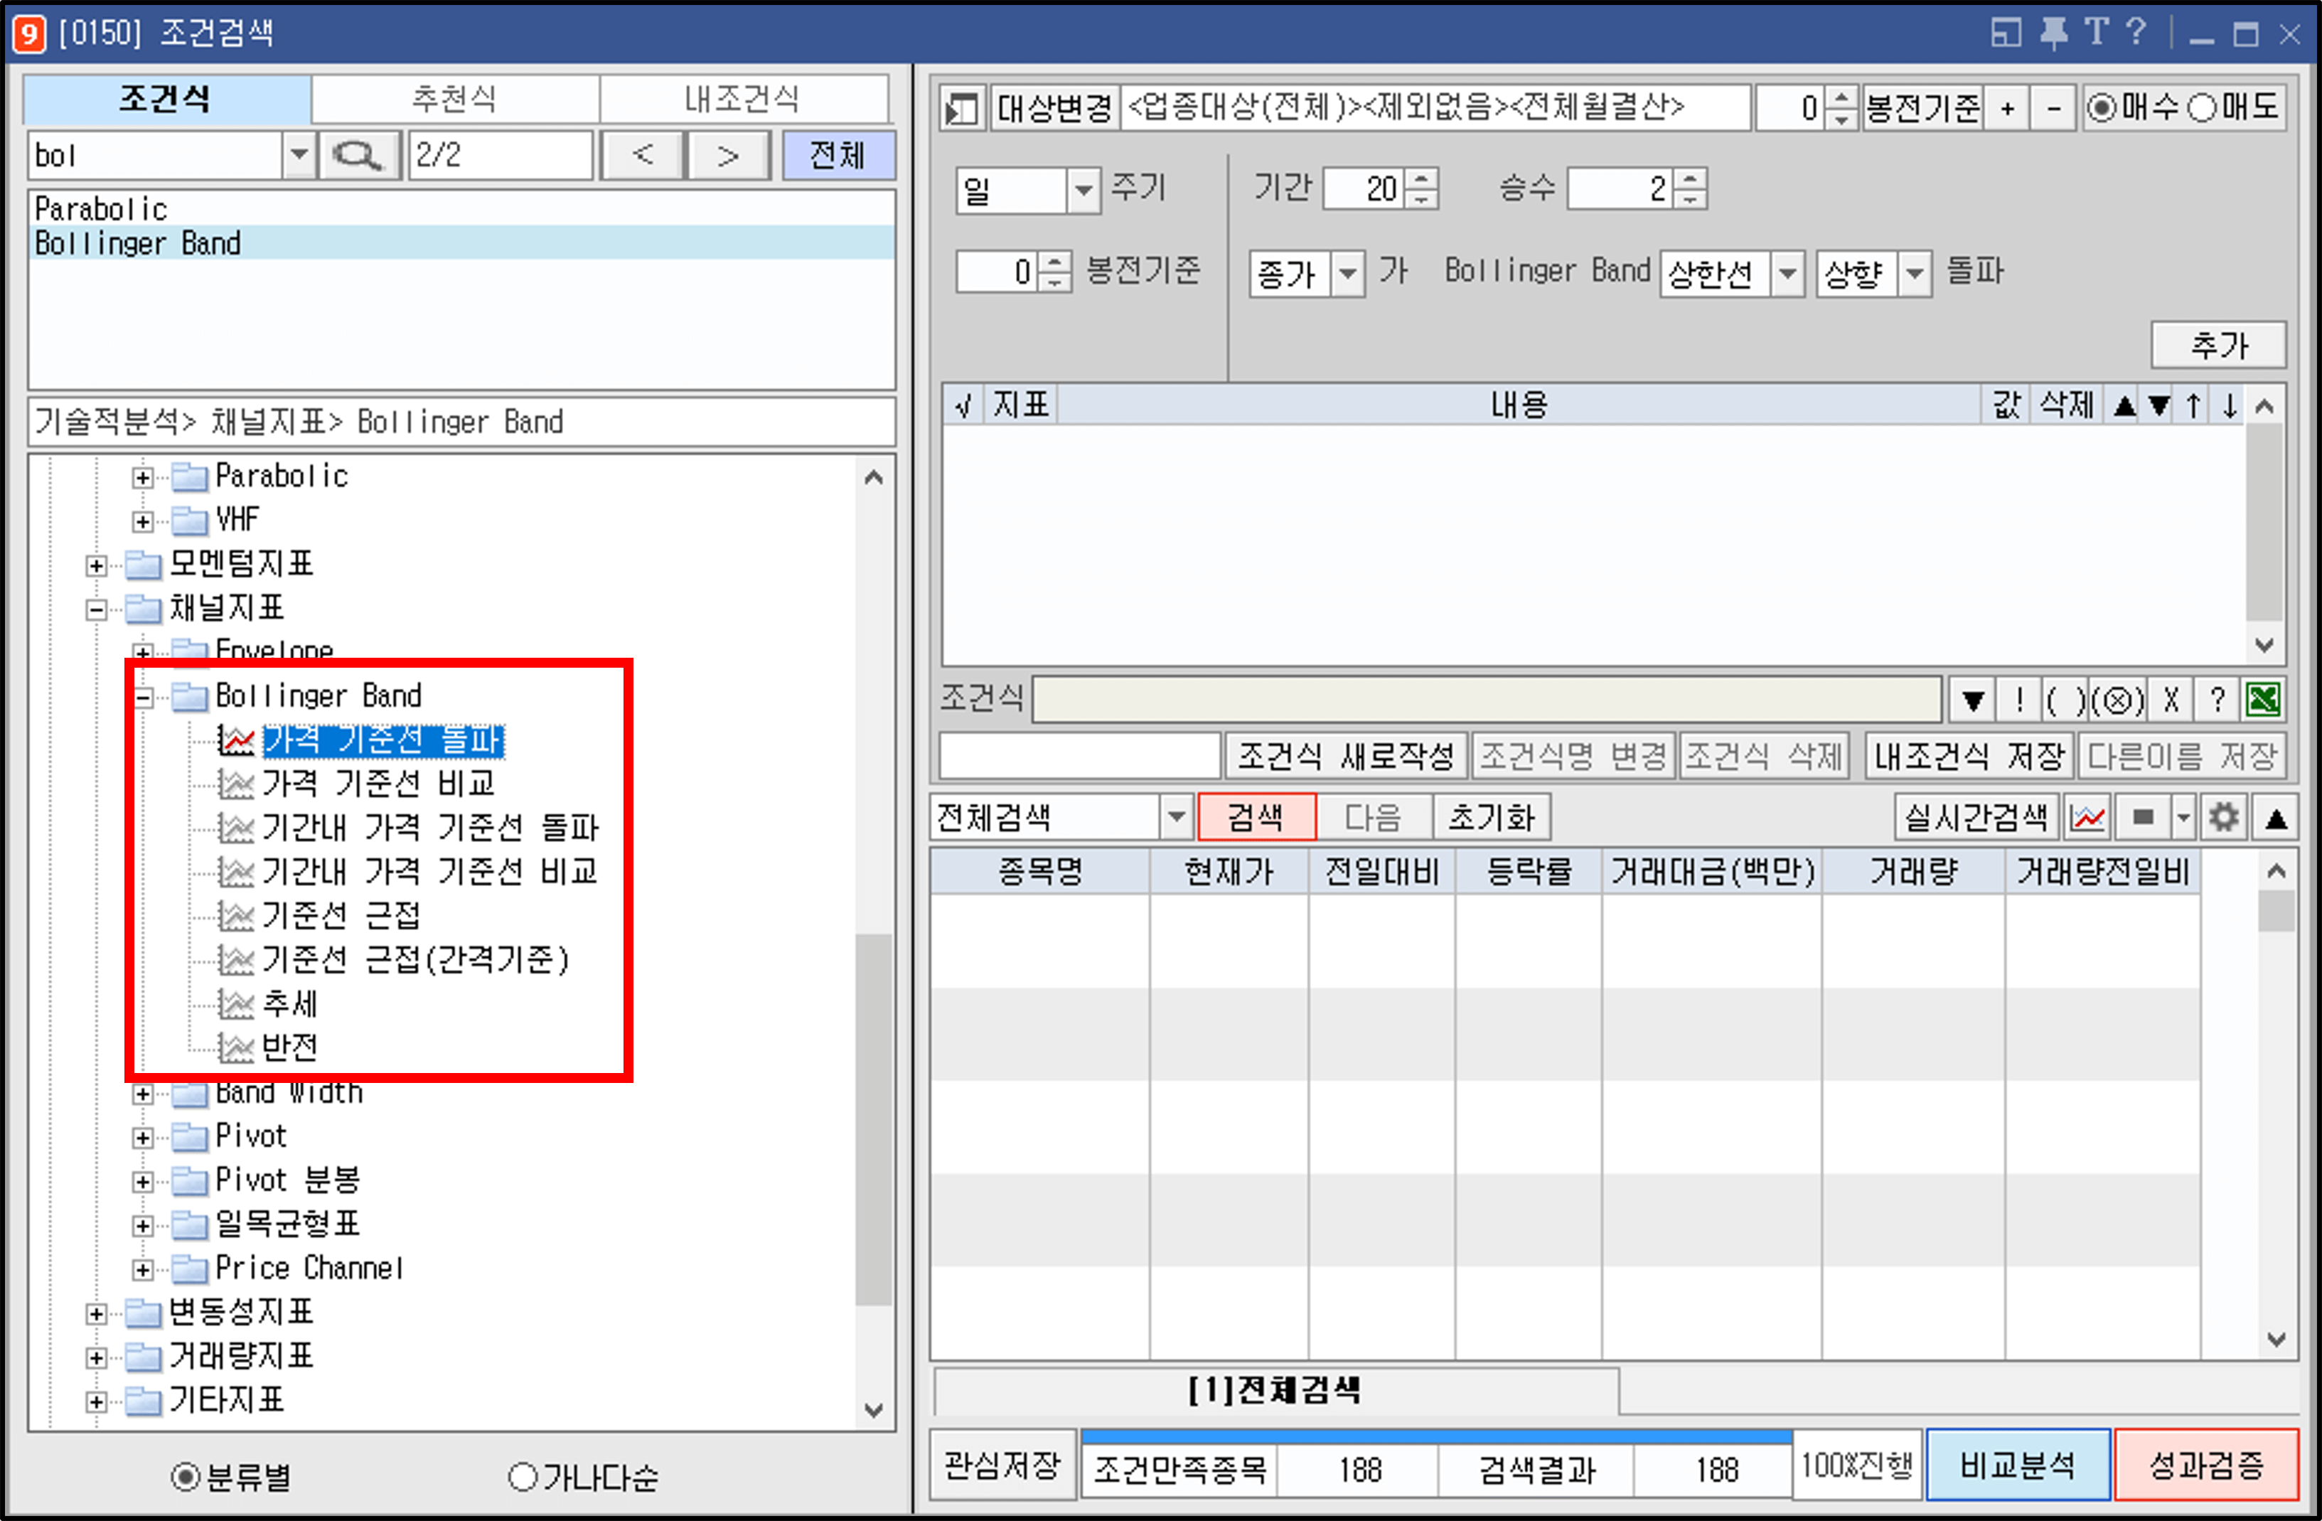Switch to the 추천식 tab

coord(454,97)
